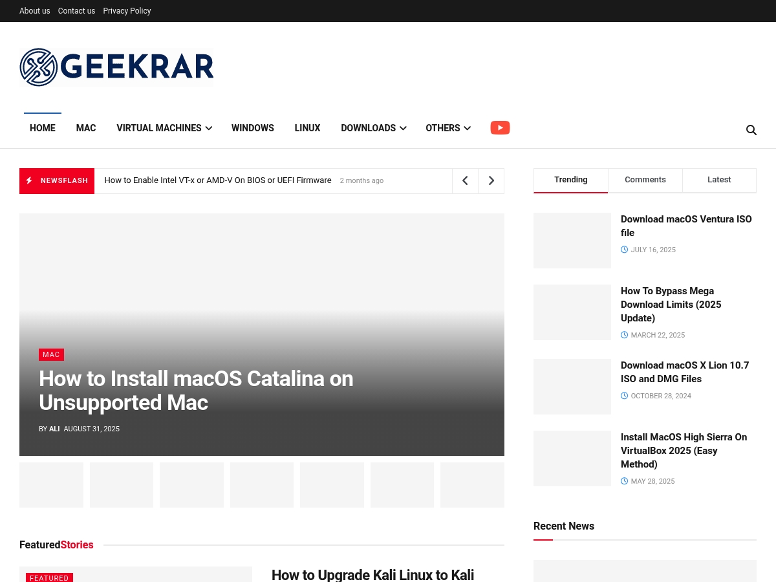Open Download macOS Ventura ISO file article
Image resolution: width=776 pixels, height=582 pixels.
tap(686, 226)
